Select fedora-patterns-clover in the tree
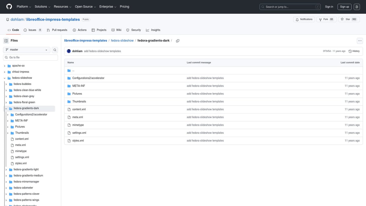Viewport: 366px width, 206px height. click(27, 194)
